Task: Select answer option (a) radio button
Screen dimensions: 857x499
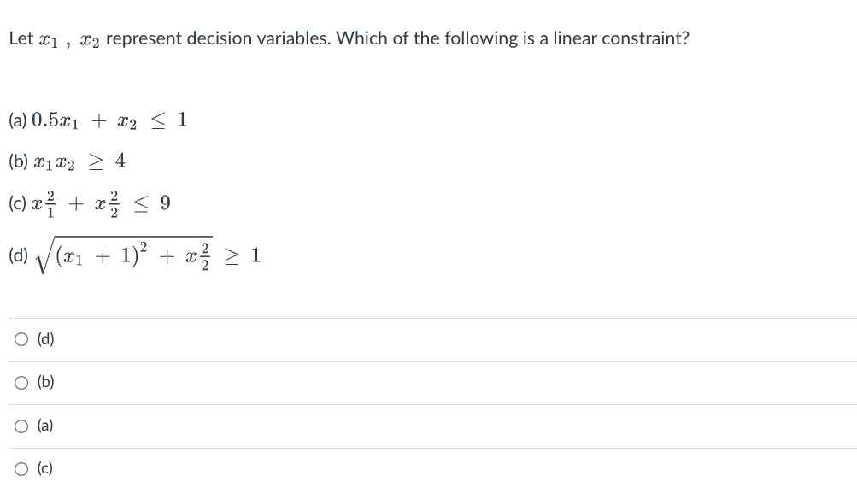Action: tap(20, 426)
